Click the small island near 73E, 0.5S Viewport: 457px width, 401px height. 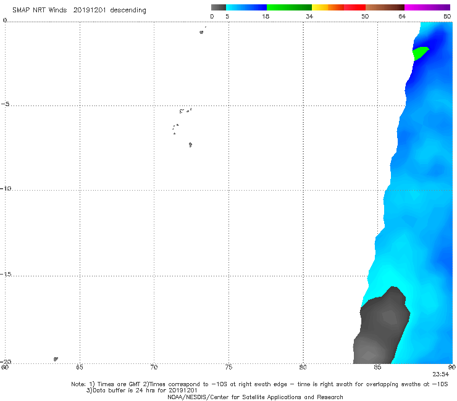point(201,32)
